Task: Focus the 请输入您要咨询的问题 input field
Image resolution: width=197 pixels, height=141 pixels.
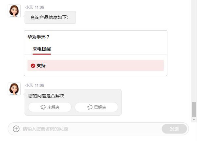Action: pyautogui.click(x=89, y=129)
